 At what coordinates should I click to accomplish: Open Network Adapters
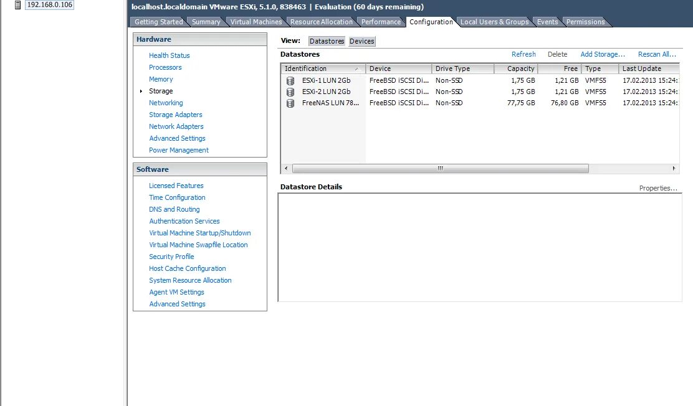tap(176, 126)
